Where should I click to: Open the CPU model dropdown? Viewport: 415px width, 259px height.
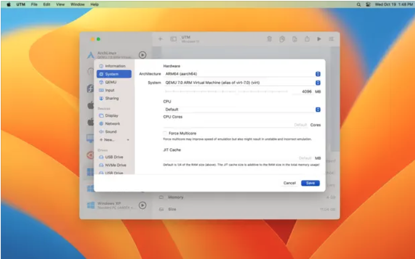pyautogui.click(x=242, y=110)
